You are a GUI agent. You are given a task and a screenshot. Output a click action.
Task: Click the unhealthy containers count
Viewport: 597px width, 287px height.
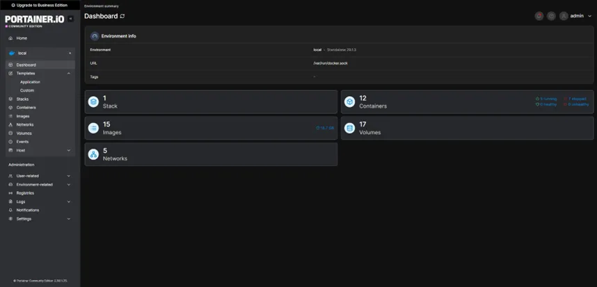tap(576, 104)
